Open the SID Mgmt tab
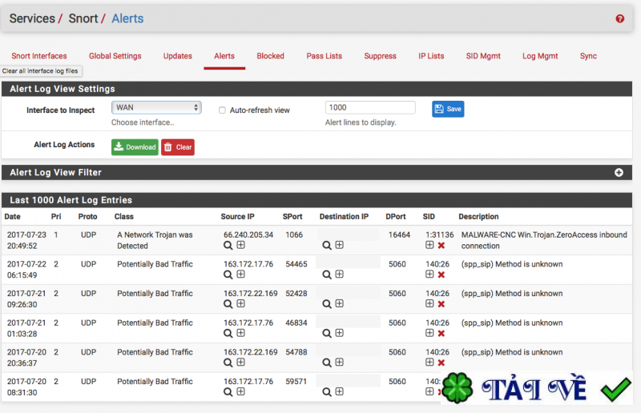This screenshot has height=413, width=641. tap(483, 56)
